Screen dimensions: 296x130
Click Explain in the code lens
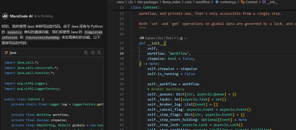click(x=150, y=38)
